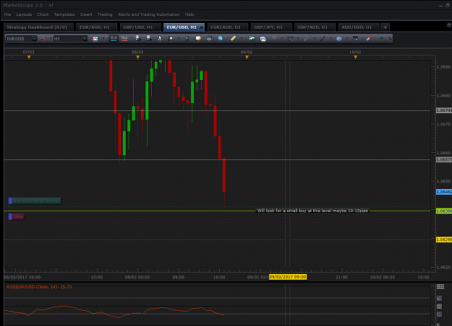Viewport: 452px width, 326px height.
Task: Click the Stop order label on chart
Action: coord(17,217)
